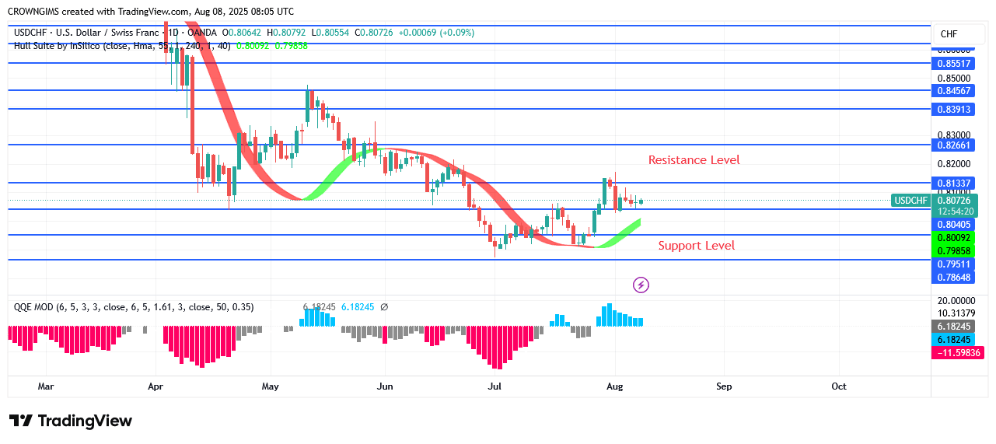Click the Sep label on time axis
996x444 pixels.
[x=724, y=386]
